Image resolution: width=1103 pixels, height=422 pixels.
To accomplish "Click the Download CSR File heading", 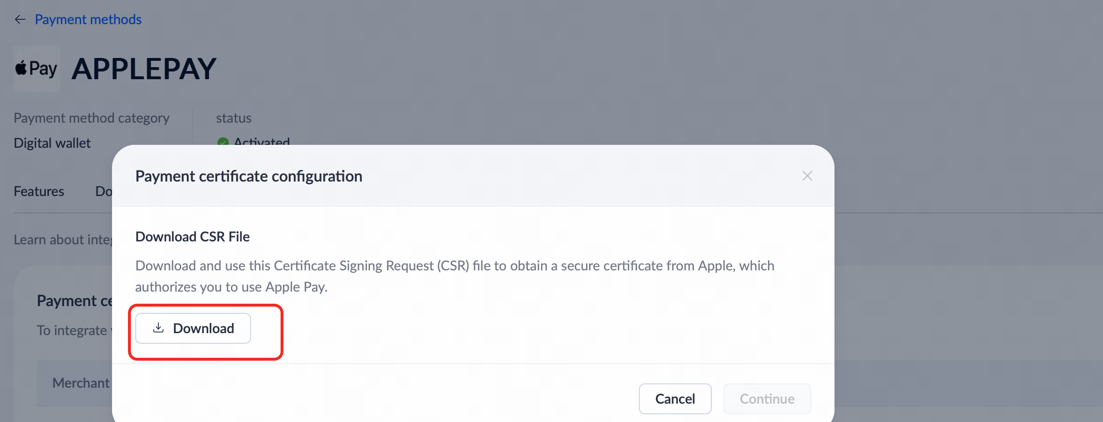I will coord(192,237).
